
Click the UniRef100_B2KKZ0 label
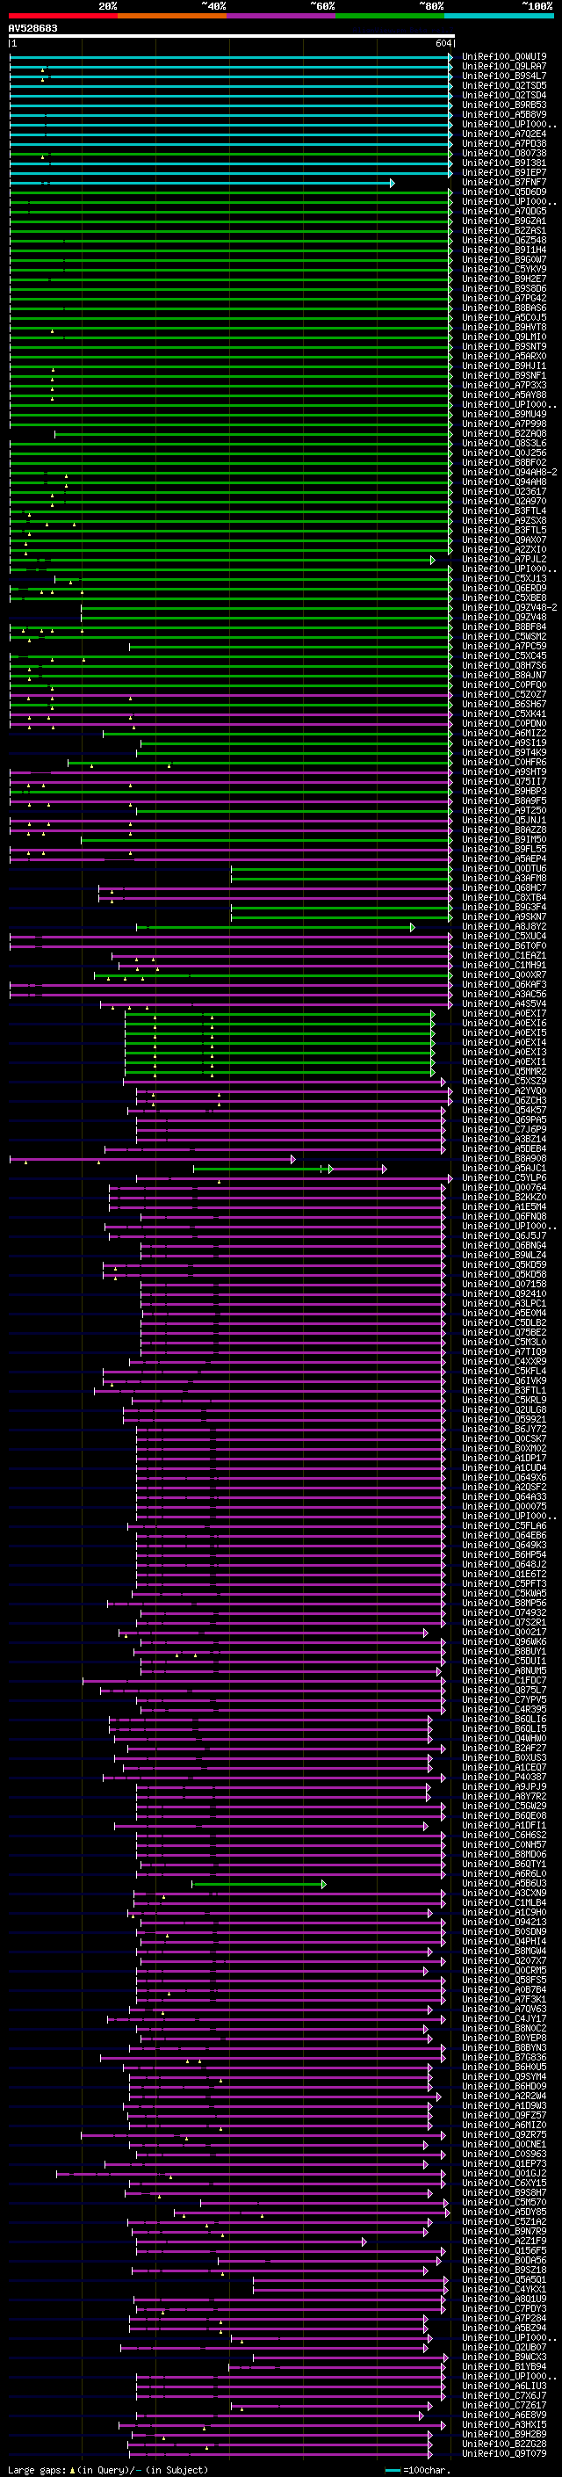[x=504, y=1197]
